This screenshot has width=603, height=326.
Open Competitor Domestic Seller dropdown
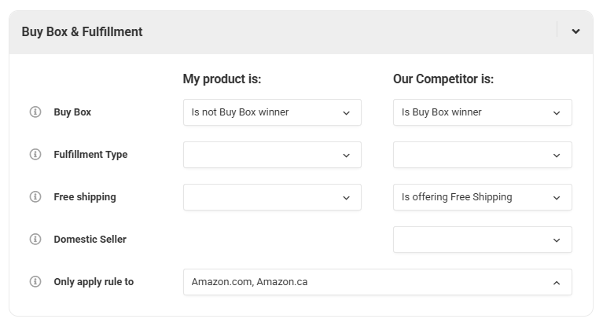coord(481,240)
